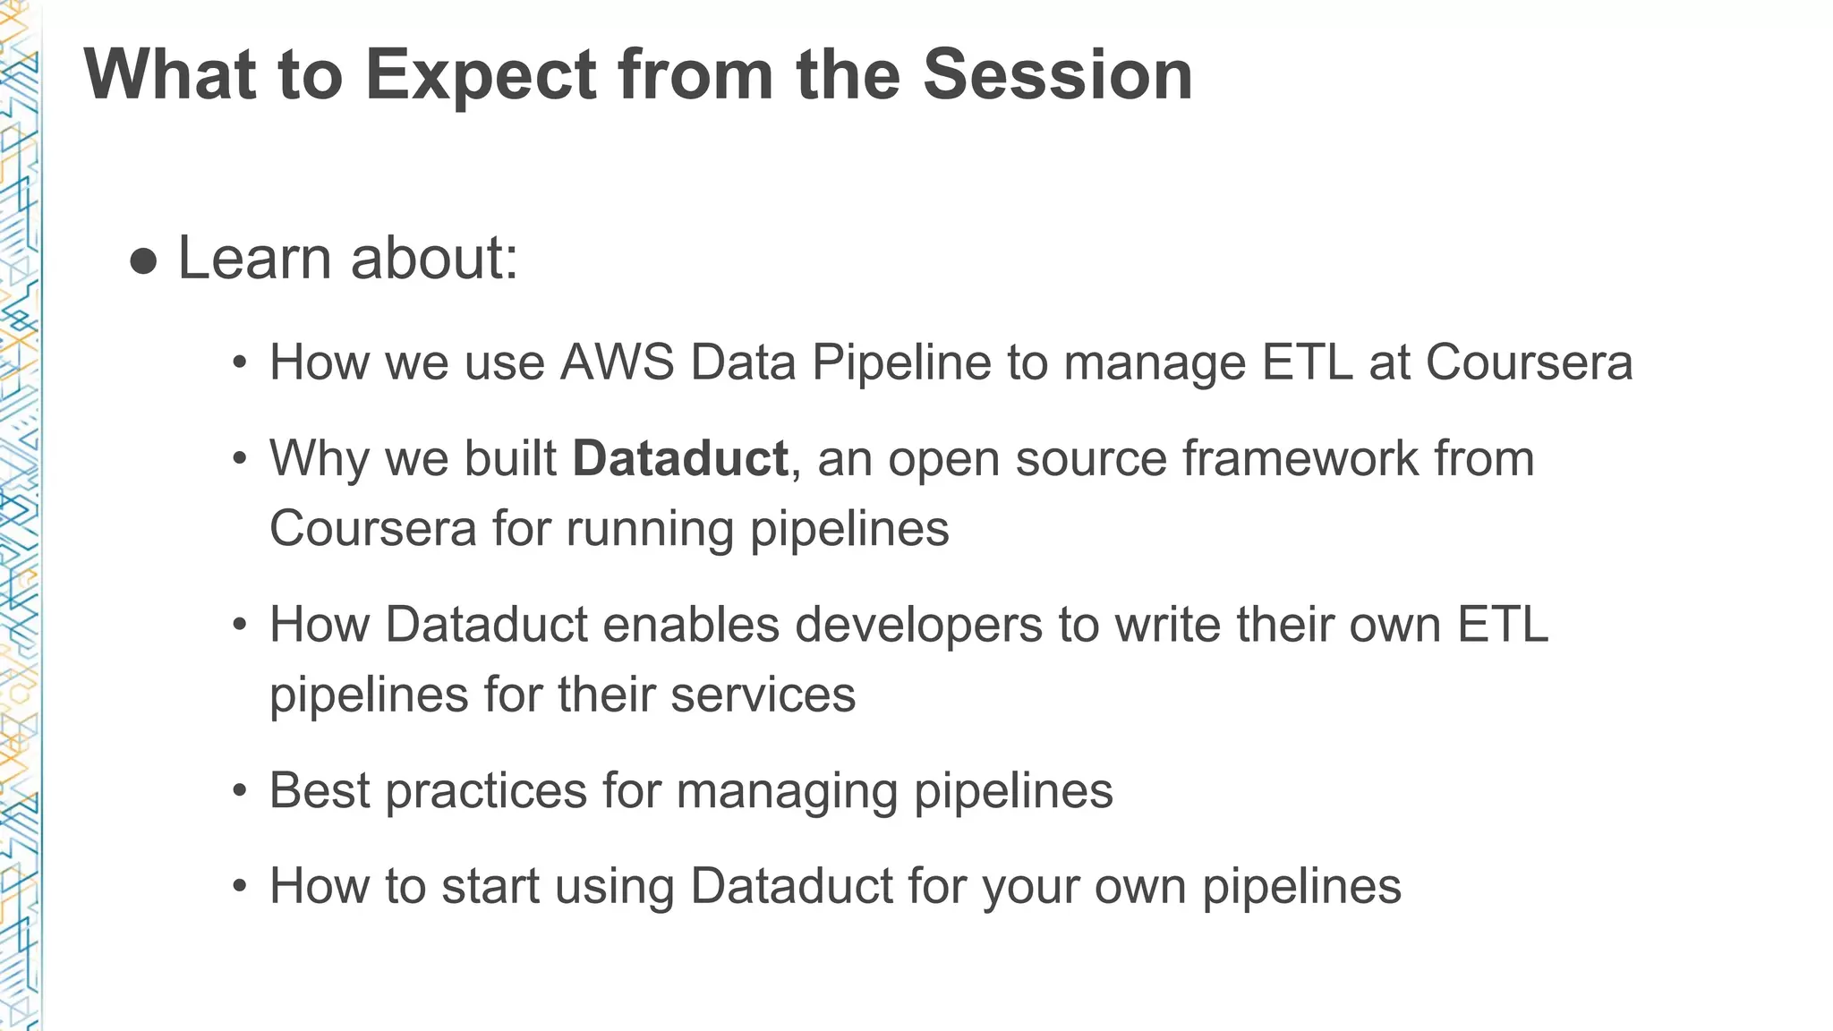Click the small bullet before "Best practices"
The height and width of the screenshot is (1031, 1833).
point(239,792)
